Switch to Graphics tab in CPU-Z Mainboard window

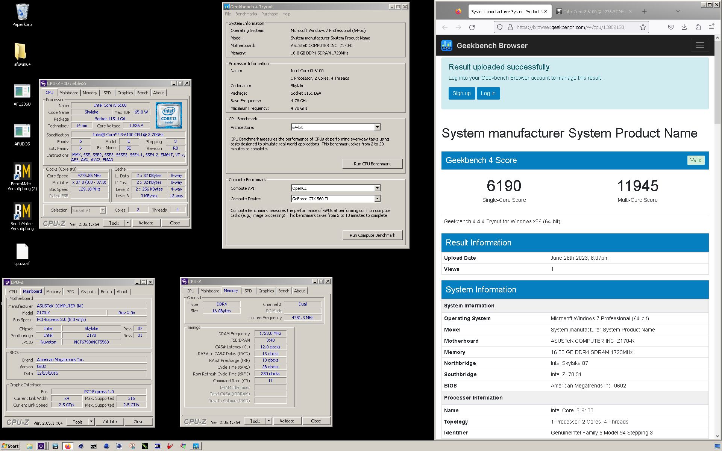point(88,292)
